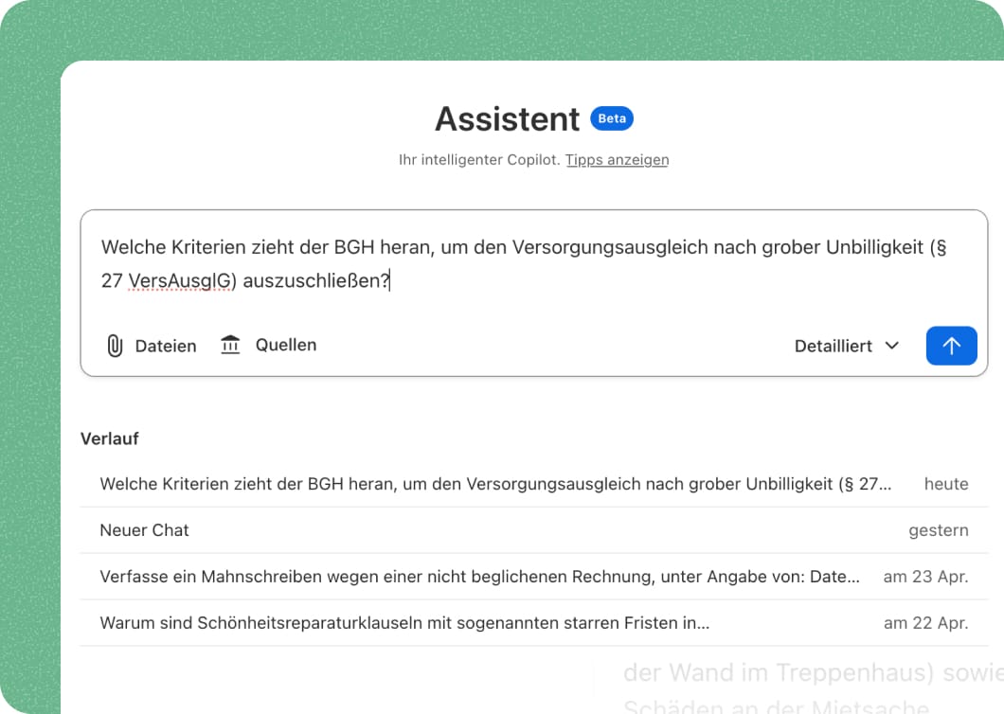Open today's Versorgungsausgleich chat from history

(x=534, y=484)
